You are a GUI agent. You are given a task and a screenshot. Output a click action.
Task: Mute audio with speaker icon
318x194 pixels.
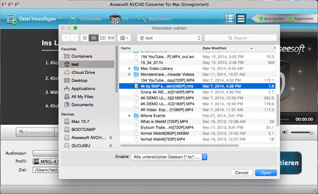click(x=285, y=132)
